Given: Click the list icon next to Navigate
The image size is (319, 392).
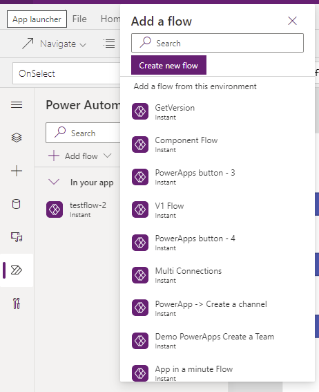Looking at the screenshot, I should tap(109, 44).
